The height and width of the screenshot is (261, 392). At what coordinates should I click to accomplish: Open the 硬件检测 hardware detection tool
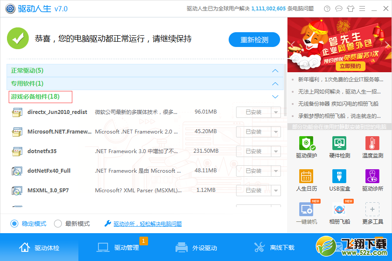click(339, 147)
